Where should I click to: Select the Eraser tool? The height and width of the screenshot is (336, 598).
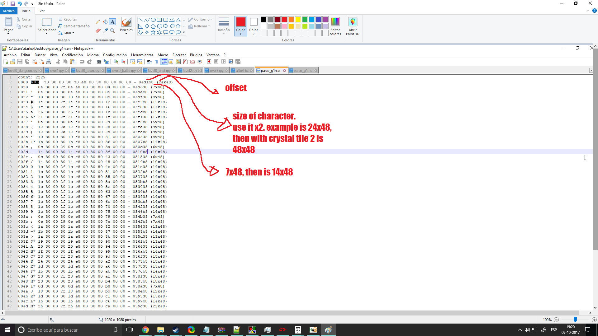coord(98,30)
